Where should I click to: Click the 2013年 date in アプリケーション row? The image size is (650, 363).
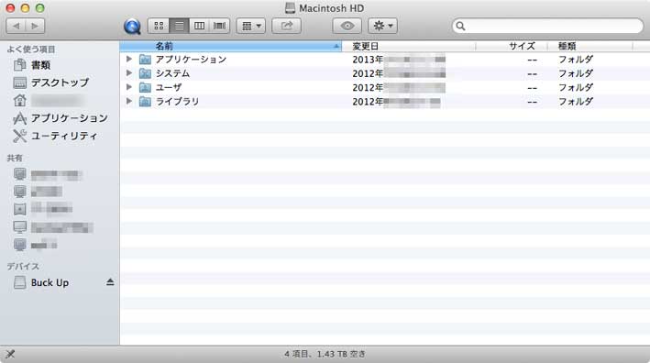pos(368,60)
